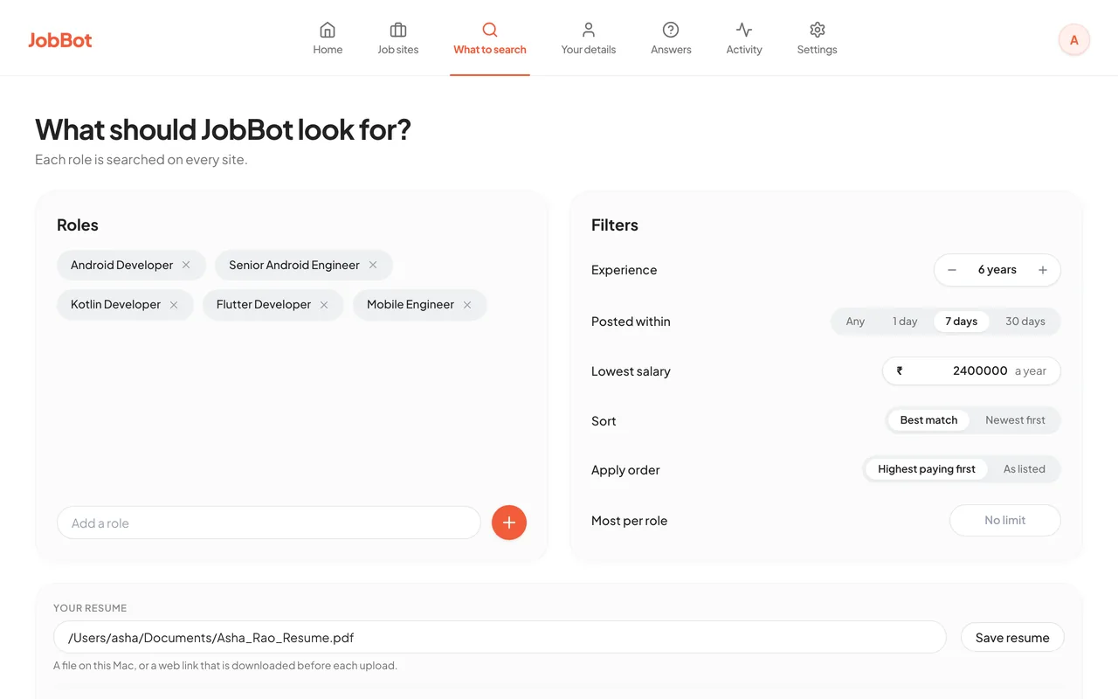Set Posted within to Any

(x=855, y=321)
